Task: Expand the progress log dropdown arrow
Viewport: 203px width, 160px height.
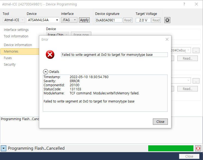Action: pyautogui.click(x=4, y=148)
